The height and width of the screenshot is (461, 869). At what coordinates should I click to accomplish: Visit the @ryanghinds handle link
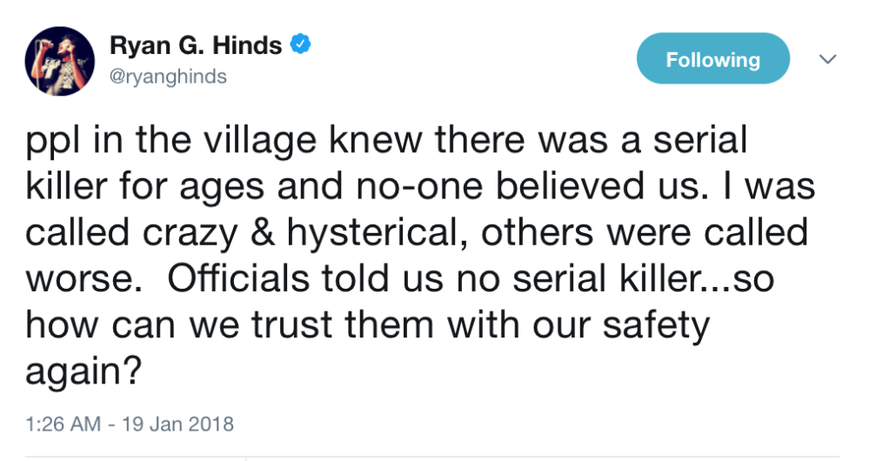(x=168, y=77)
